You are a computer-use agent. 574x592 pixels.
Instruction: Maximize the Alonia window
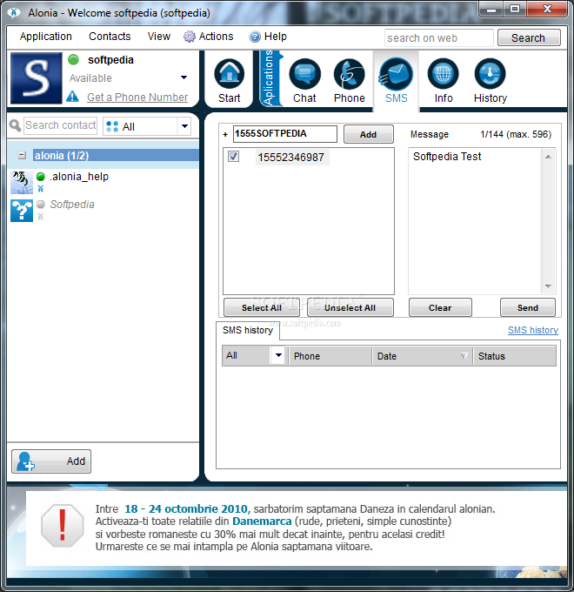[x=514, y=9]
